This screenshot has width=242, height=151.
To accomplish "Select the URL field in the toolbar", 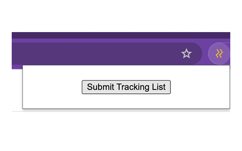I will 96,54.
